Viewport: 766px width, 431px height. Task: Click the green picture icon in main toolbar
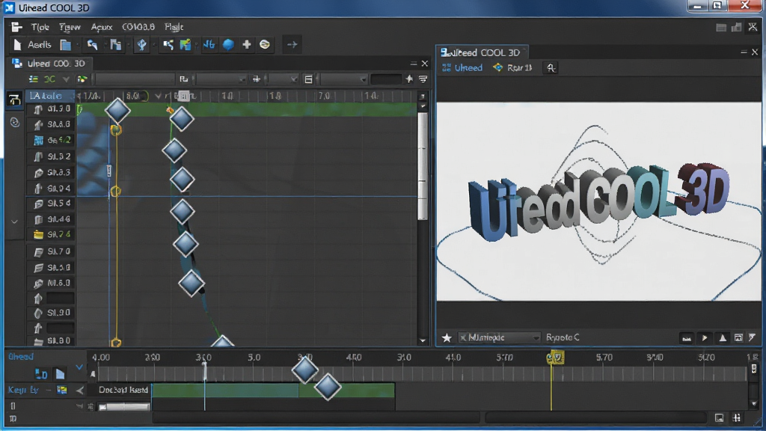[186, 44]
